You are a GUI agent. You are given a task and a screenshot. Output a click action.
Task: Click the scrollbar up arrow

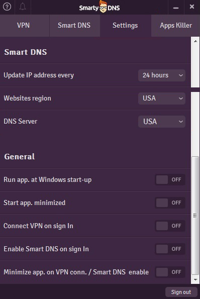195,41
